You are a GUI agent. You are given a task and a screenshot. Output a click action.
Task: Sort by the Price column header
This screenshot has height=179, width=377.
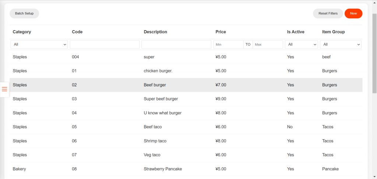[221, 32]
